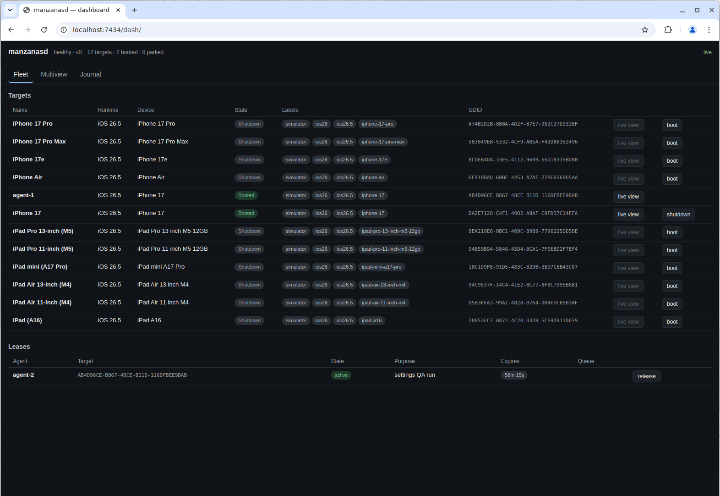Select the iphone-17-pro-max label

point(383,142)
